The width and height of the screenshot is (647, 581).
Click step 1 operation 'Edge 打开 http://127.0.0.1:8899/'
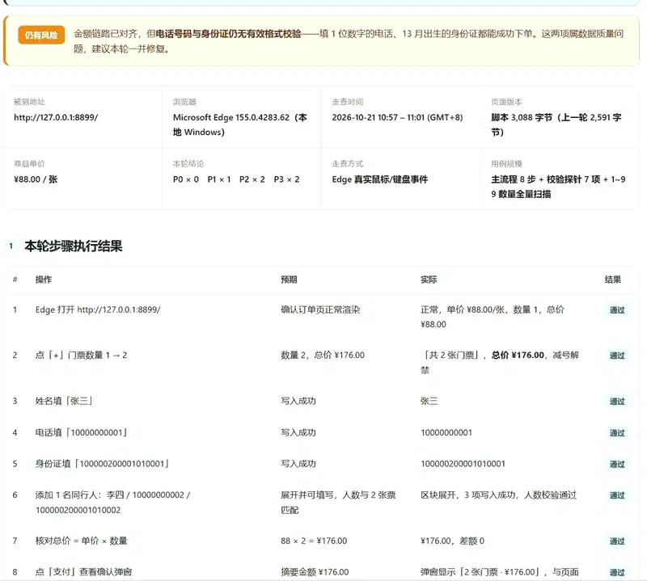tap(98, 309)
